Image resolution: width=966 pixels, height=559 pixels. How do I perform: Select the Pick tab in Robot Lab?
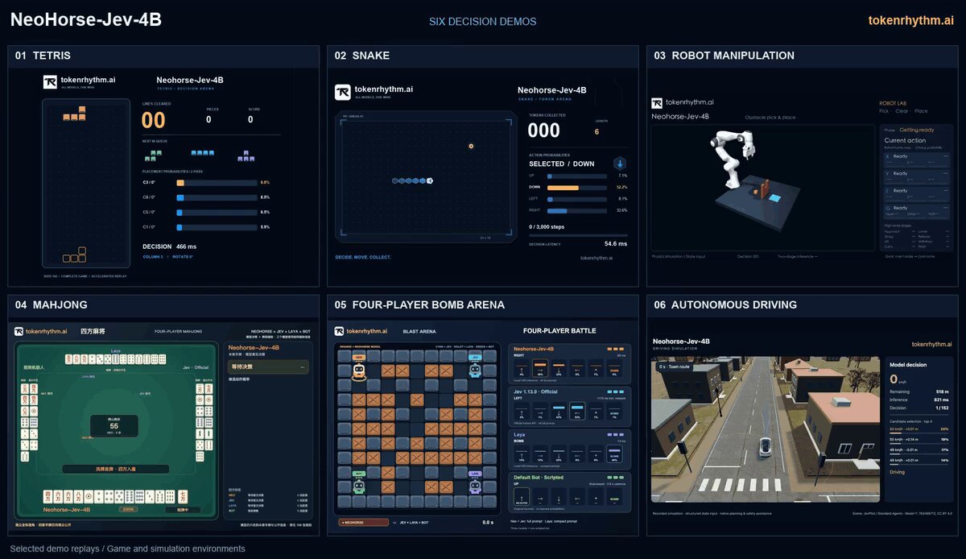coord(884,111)
